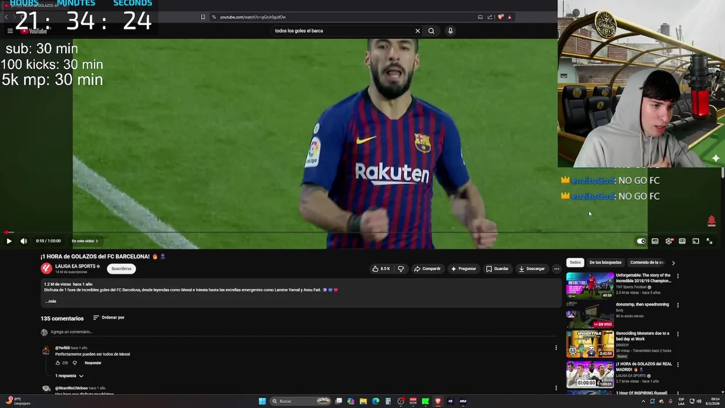The height and width of the screenshot is (408, 725).
Task: Open '1 HORA de GOLAZOS del REAL MADRID' thumbnail
Action: [590, 374]
